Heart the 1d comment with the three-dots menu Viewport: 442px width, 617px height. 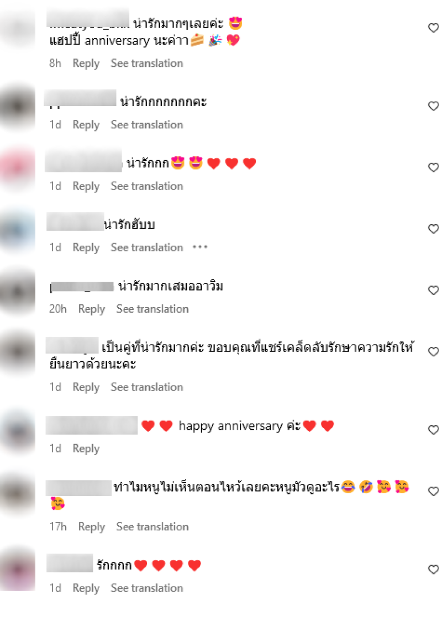point(433,229)
